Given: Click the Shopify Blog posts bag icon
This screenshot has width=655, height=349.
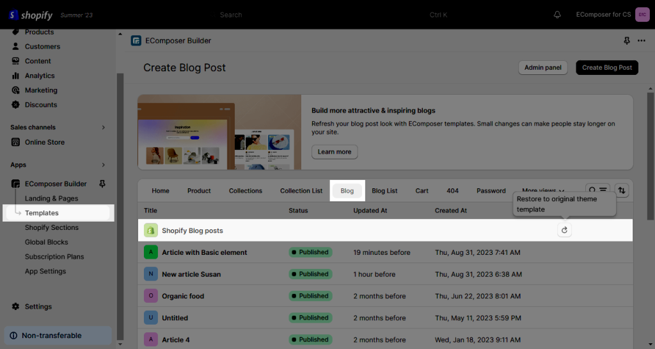Looking at the screenshot, I should 151,231.
